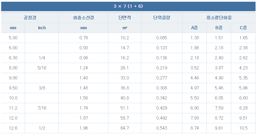257x135 pixels.
Task: Click the 1,38 A종 load value
Action: pos(194,38)
